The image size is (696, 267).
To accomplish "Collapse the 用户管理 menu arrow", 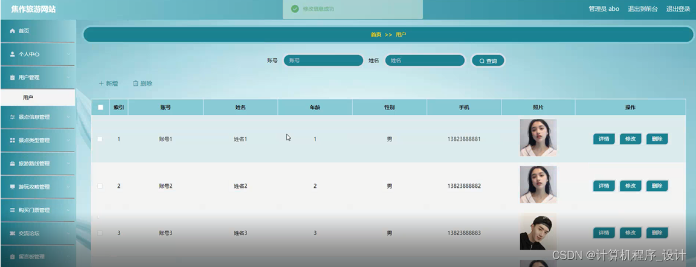I will point(68,77).
